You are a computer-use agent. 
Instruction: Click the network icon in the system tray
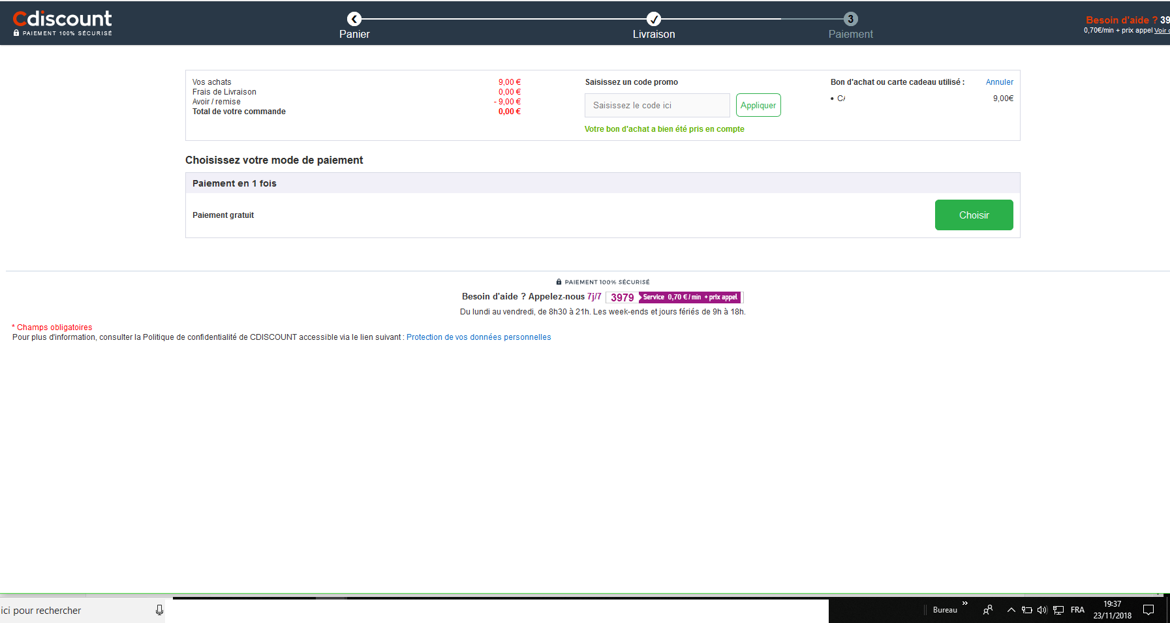(x=1058, y=610)
